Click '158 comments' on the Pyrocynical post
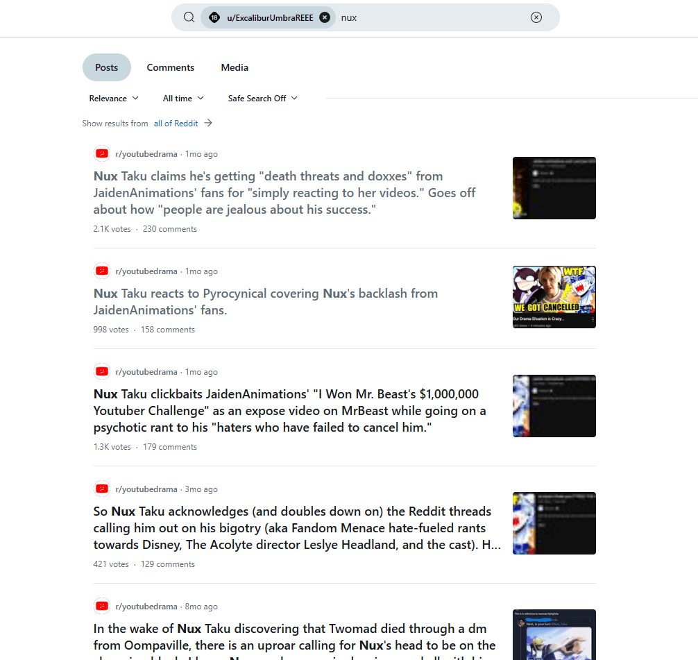This screenshot has width=698, height=660. pos(168,330)
